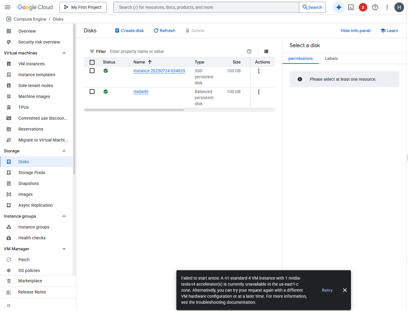Click Hide info panel
Viewport: 408px width, 311px height.
coord(355,31)
